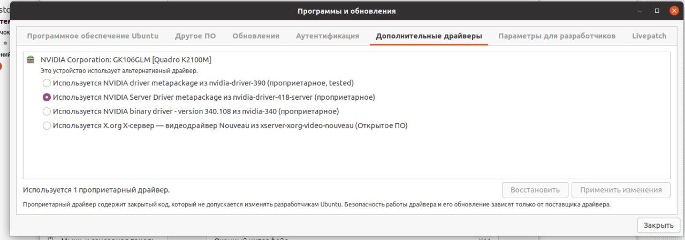Screen dimensions: 685x240
Task: Click 'Используется 1 проприетарный драйвер' status text
Action: coord(97,190)
